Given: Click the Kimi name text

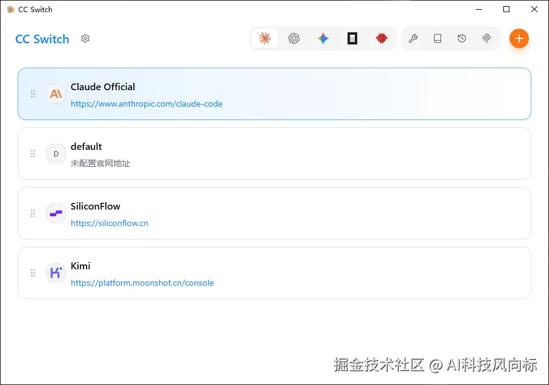Looking at the screenshot, I should (x=80, y=266).
